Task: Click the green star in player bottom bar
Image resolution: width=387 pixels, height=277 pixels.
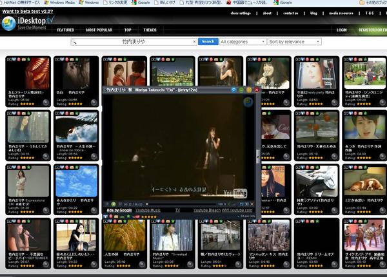Action: tap(128, 216)
